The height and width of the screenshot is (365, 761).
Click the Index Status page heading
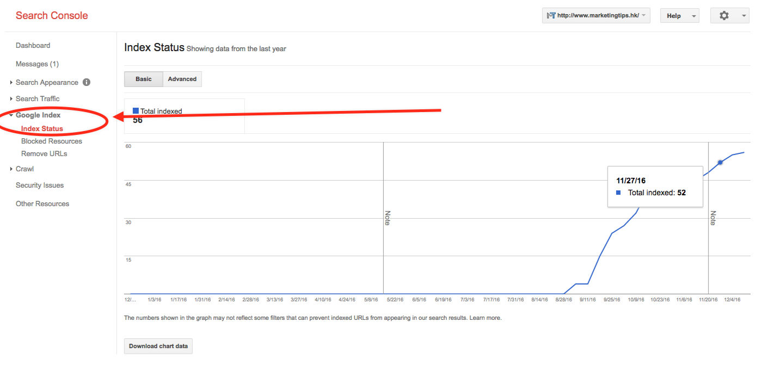click(x=154, y=48)
